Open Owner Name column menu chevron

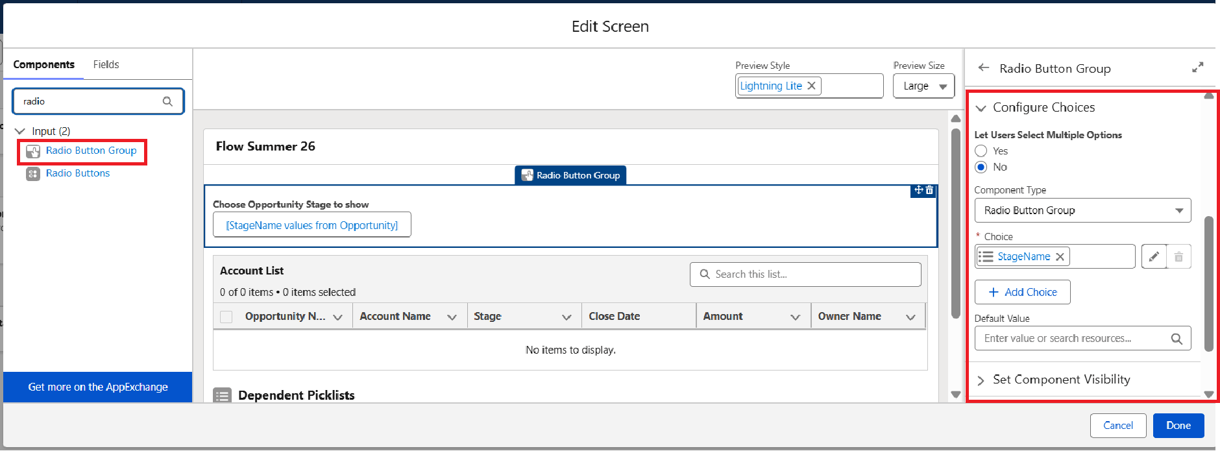910,317
